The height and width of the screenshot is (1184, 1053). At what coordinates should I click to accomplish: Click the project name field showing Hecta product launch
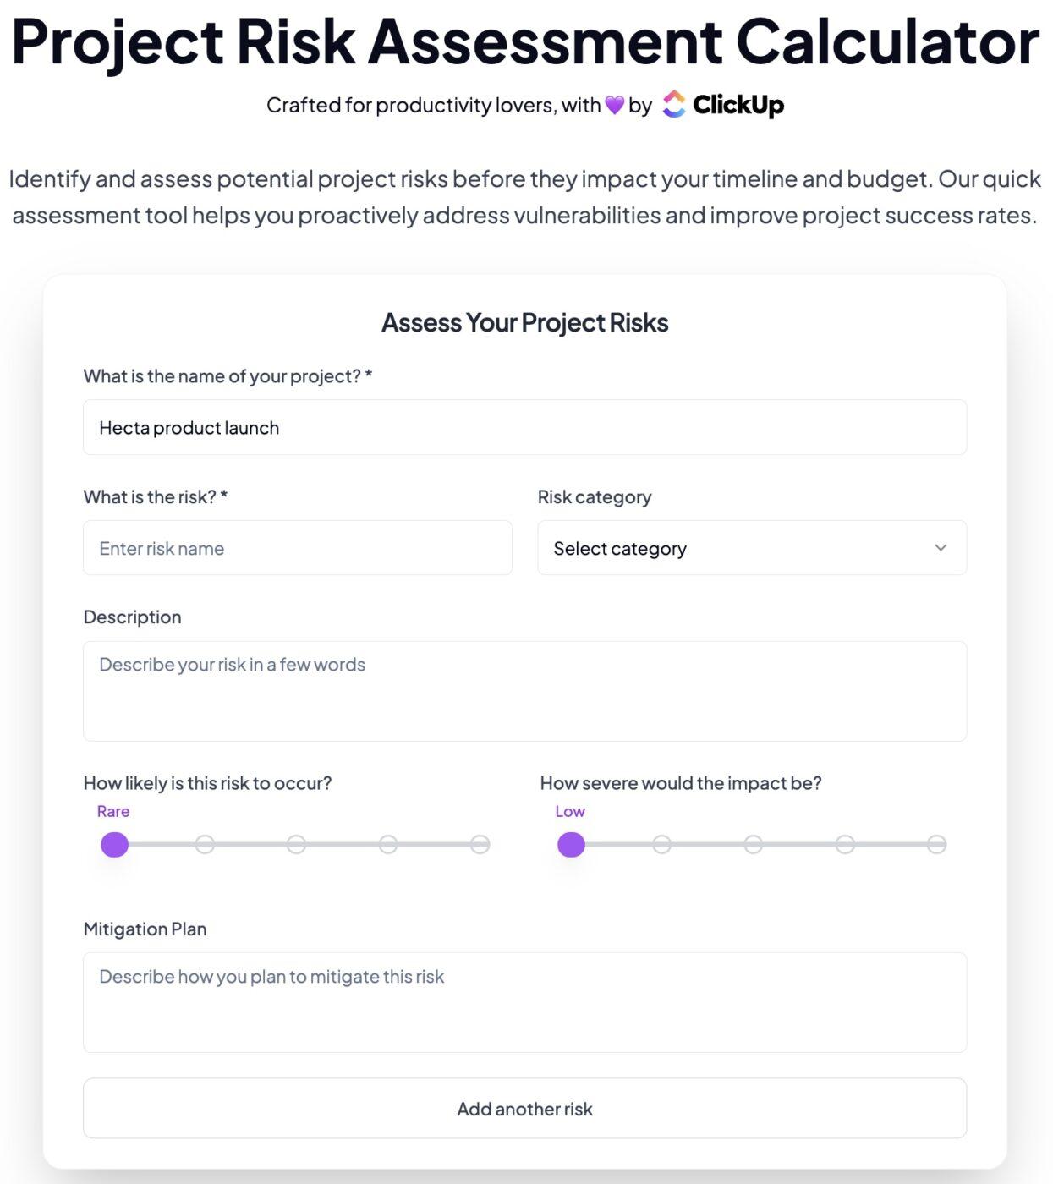[x=524, y=427]
